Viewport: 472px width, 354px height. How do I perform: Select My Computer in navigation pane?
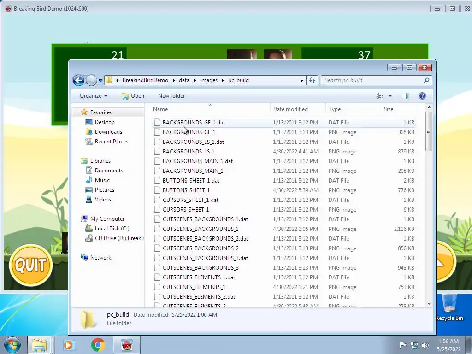click(x=107, y=219)
